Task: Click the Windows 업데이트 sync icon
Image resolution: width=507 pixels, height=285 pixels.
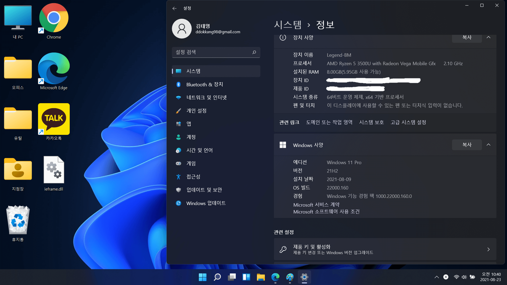Action: (x=179, y=203)
